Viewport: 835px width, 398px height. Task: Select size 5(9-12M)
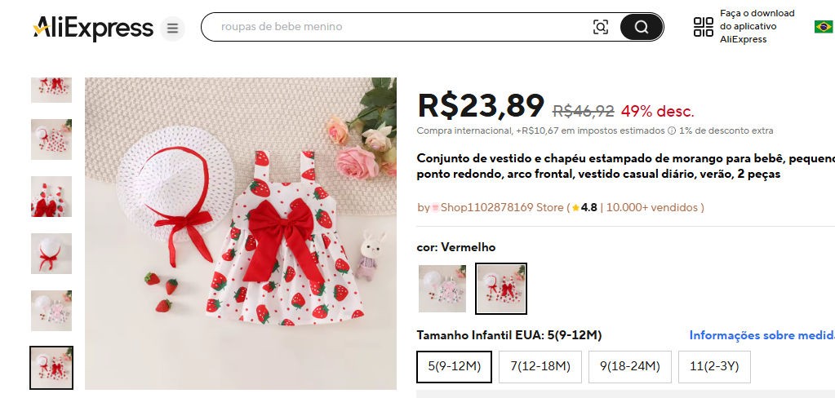455,367
